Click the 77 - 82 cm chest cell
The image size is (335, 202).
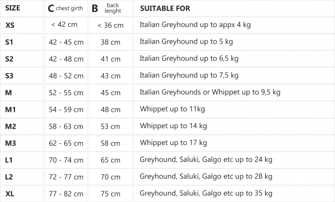pos(66,194)
